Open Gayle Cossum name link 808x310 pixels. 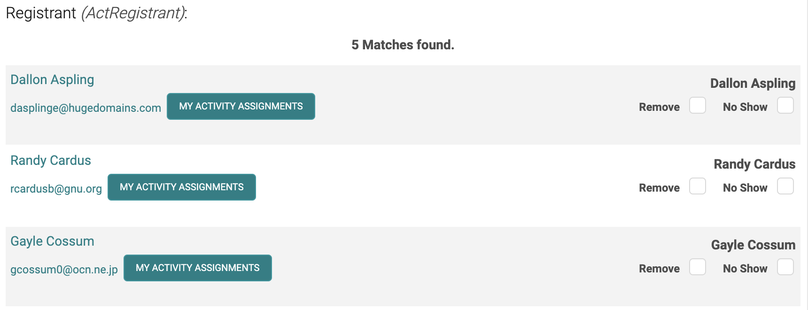52,241
